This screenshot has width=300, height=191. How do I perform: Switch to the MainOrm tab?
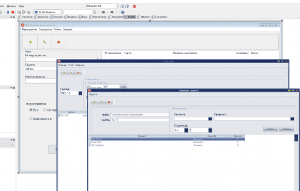pos(143,17)
